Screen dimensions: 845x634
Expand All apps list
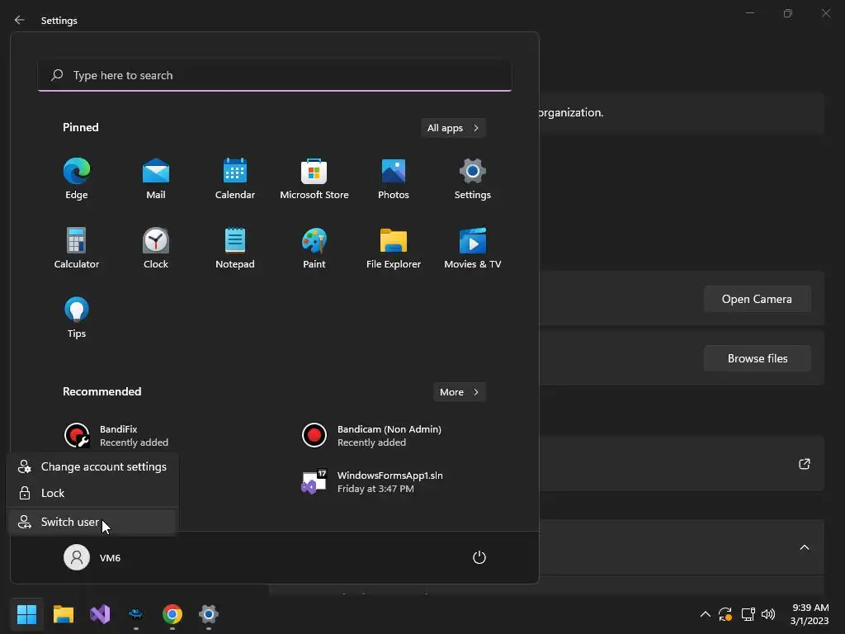453,128
